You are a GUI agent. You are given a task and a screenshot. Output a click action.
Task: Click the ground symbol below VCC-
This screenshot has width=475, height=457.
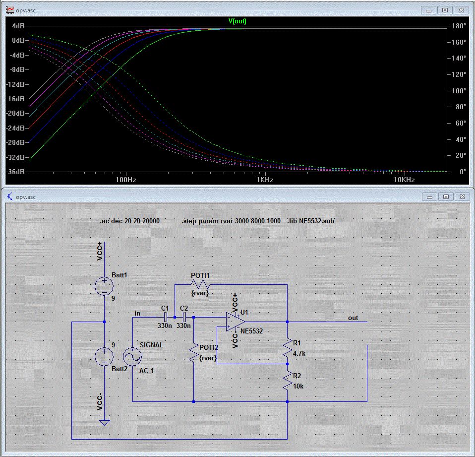104,422
